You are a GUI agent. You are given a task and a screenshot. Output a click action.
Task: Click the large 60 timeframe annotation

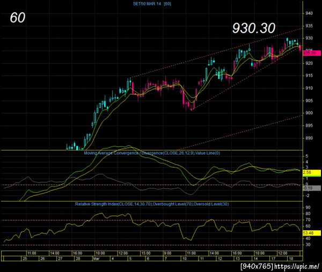coord(18,18)
